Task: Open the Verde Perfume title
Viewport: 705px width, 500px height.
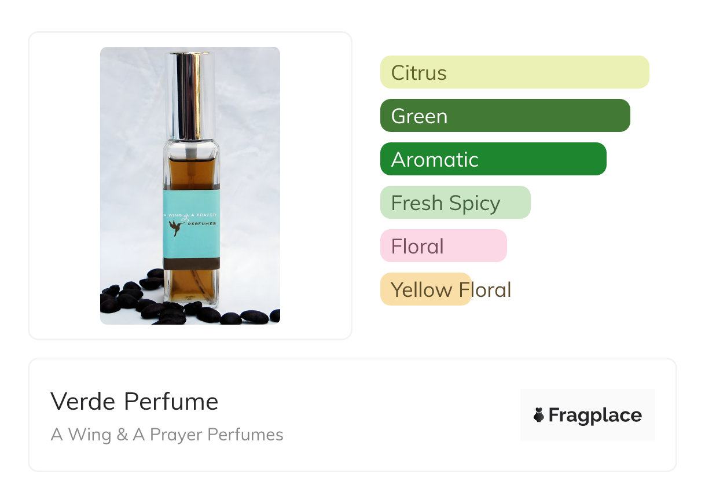Action: [x=134, y=402]
